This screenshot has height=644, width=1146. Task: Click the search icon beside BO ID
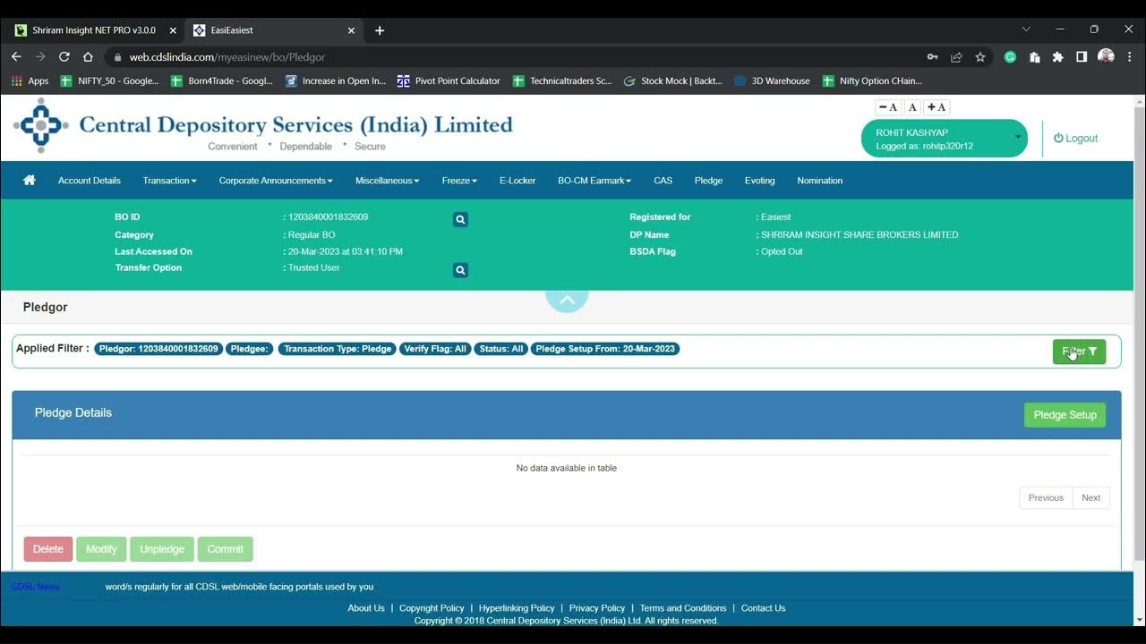coord(460,219)
